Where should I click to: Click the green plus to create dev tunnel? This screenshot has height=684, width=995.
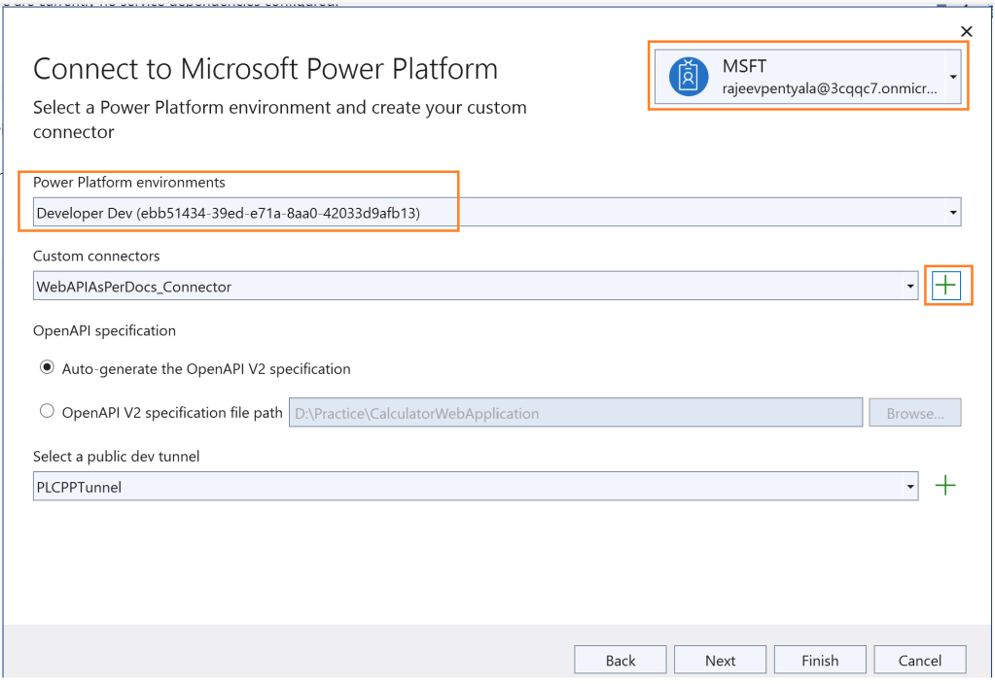click(x=944, y=486)
